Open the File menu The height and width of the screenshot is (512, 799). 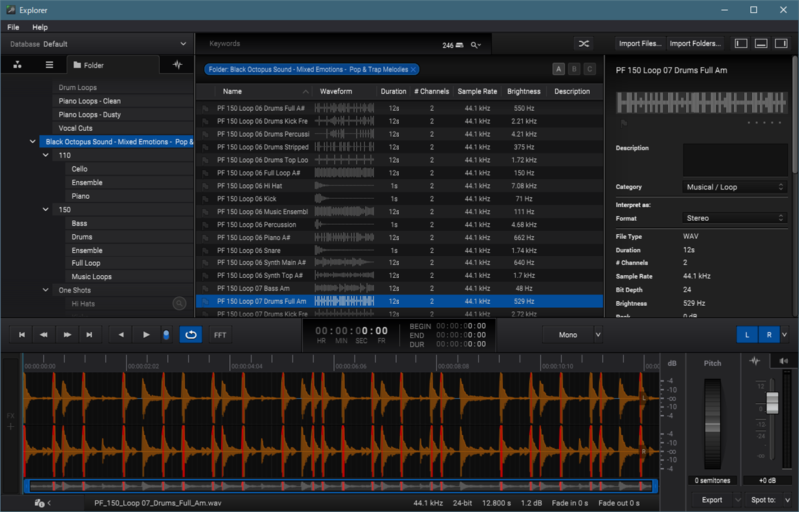coord(14,27)
